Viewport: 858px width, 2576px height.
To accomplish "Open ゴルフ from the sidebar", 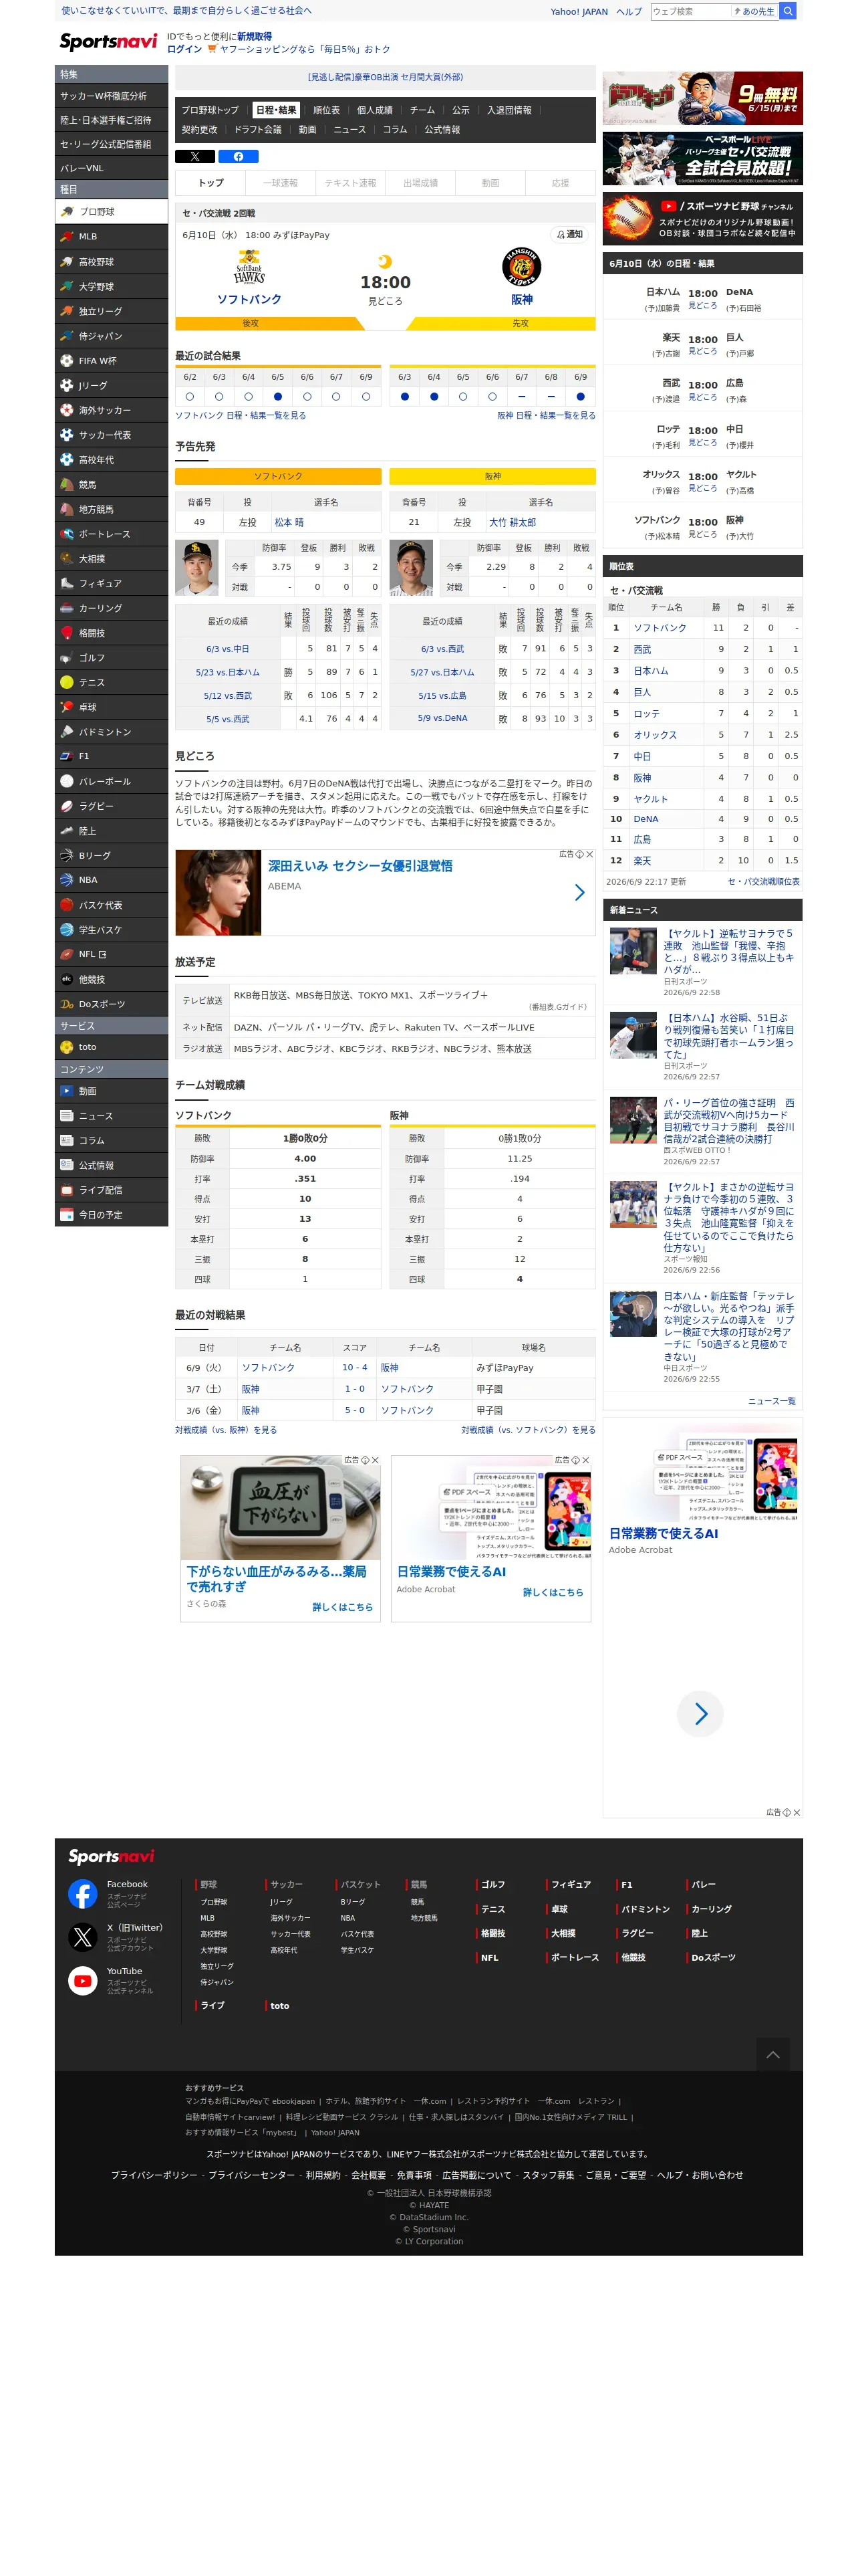I will tap(111, 658).
